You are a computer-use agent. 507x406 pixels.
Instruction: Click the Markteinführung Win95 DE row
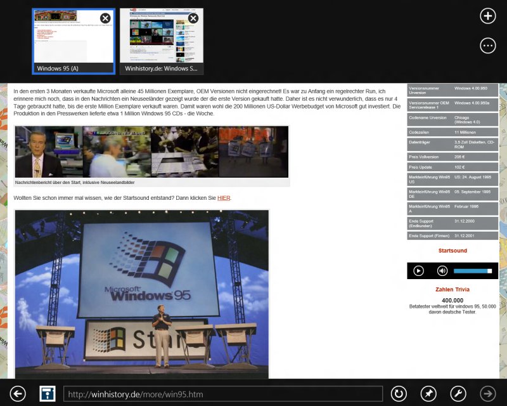tap(452, 194)
